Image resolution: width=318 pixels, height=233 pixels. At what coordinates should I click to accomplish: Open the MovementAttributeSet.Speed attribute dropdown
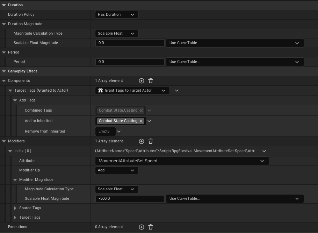(x=182, y=161)
